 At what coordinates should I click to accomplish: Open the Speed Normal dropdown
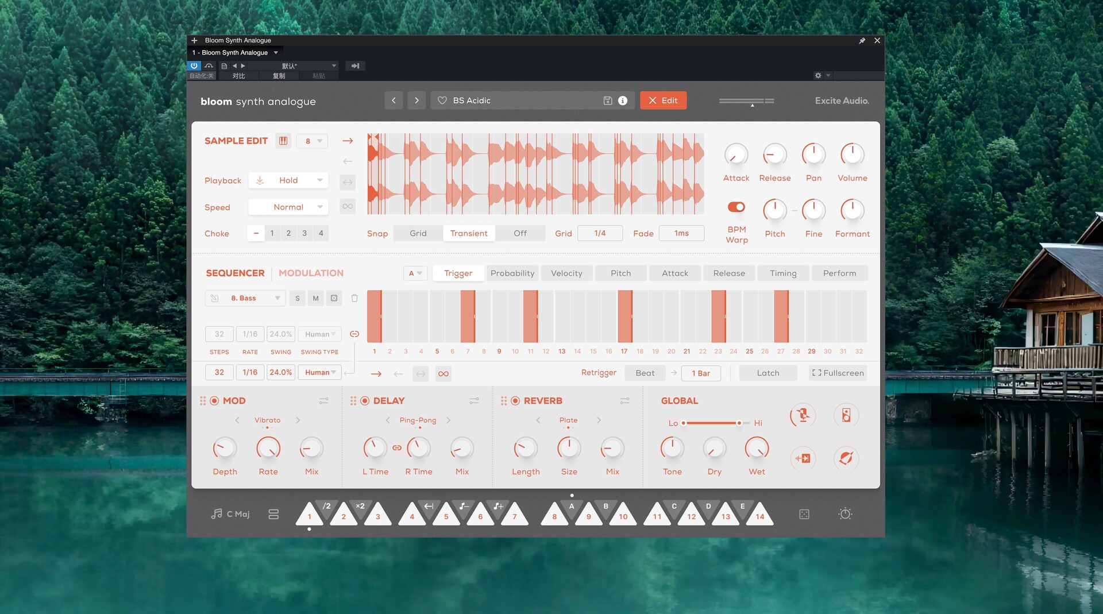288,207
